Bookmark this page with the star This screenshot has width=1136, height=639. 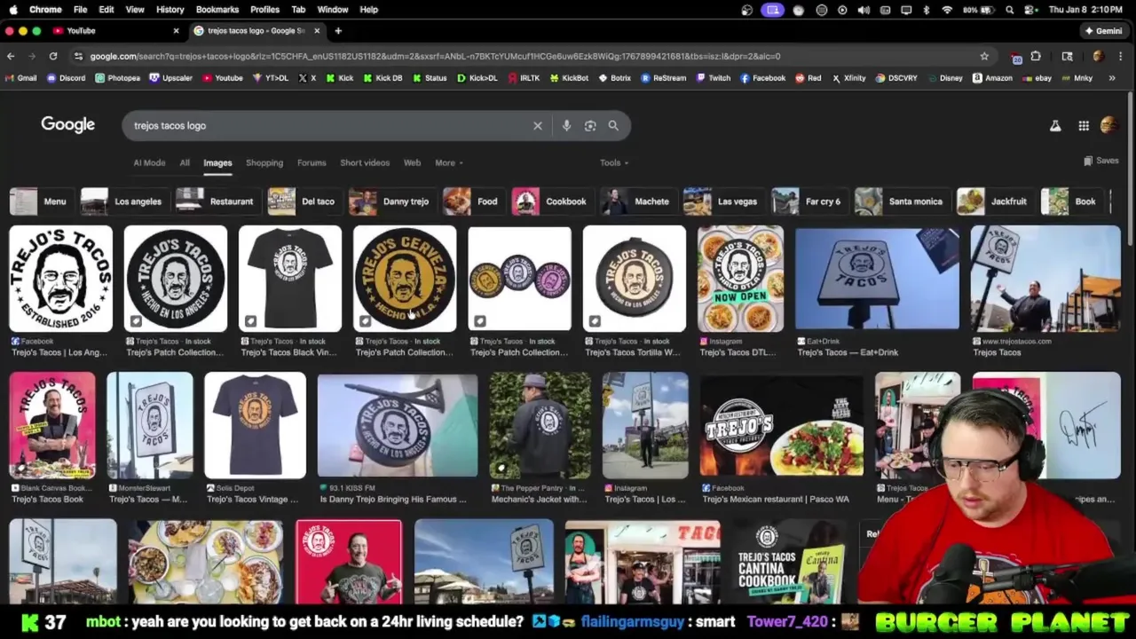click(984, 56)
